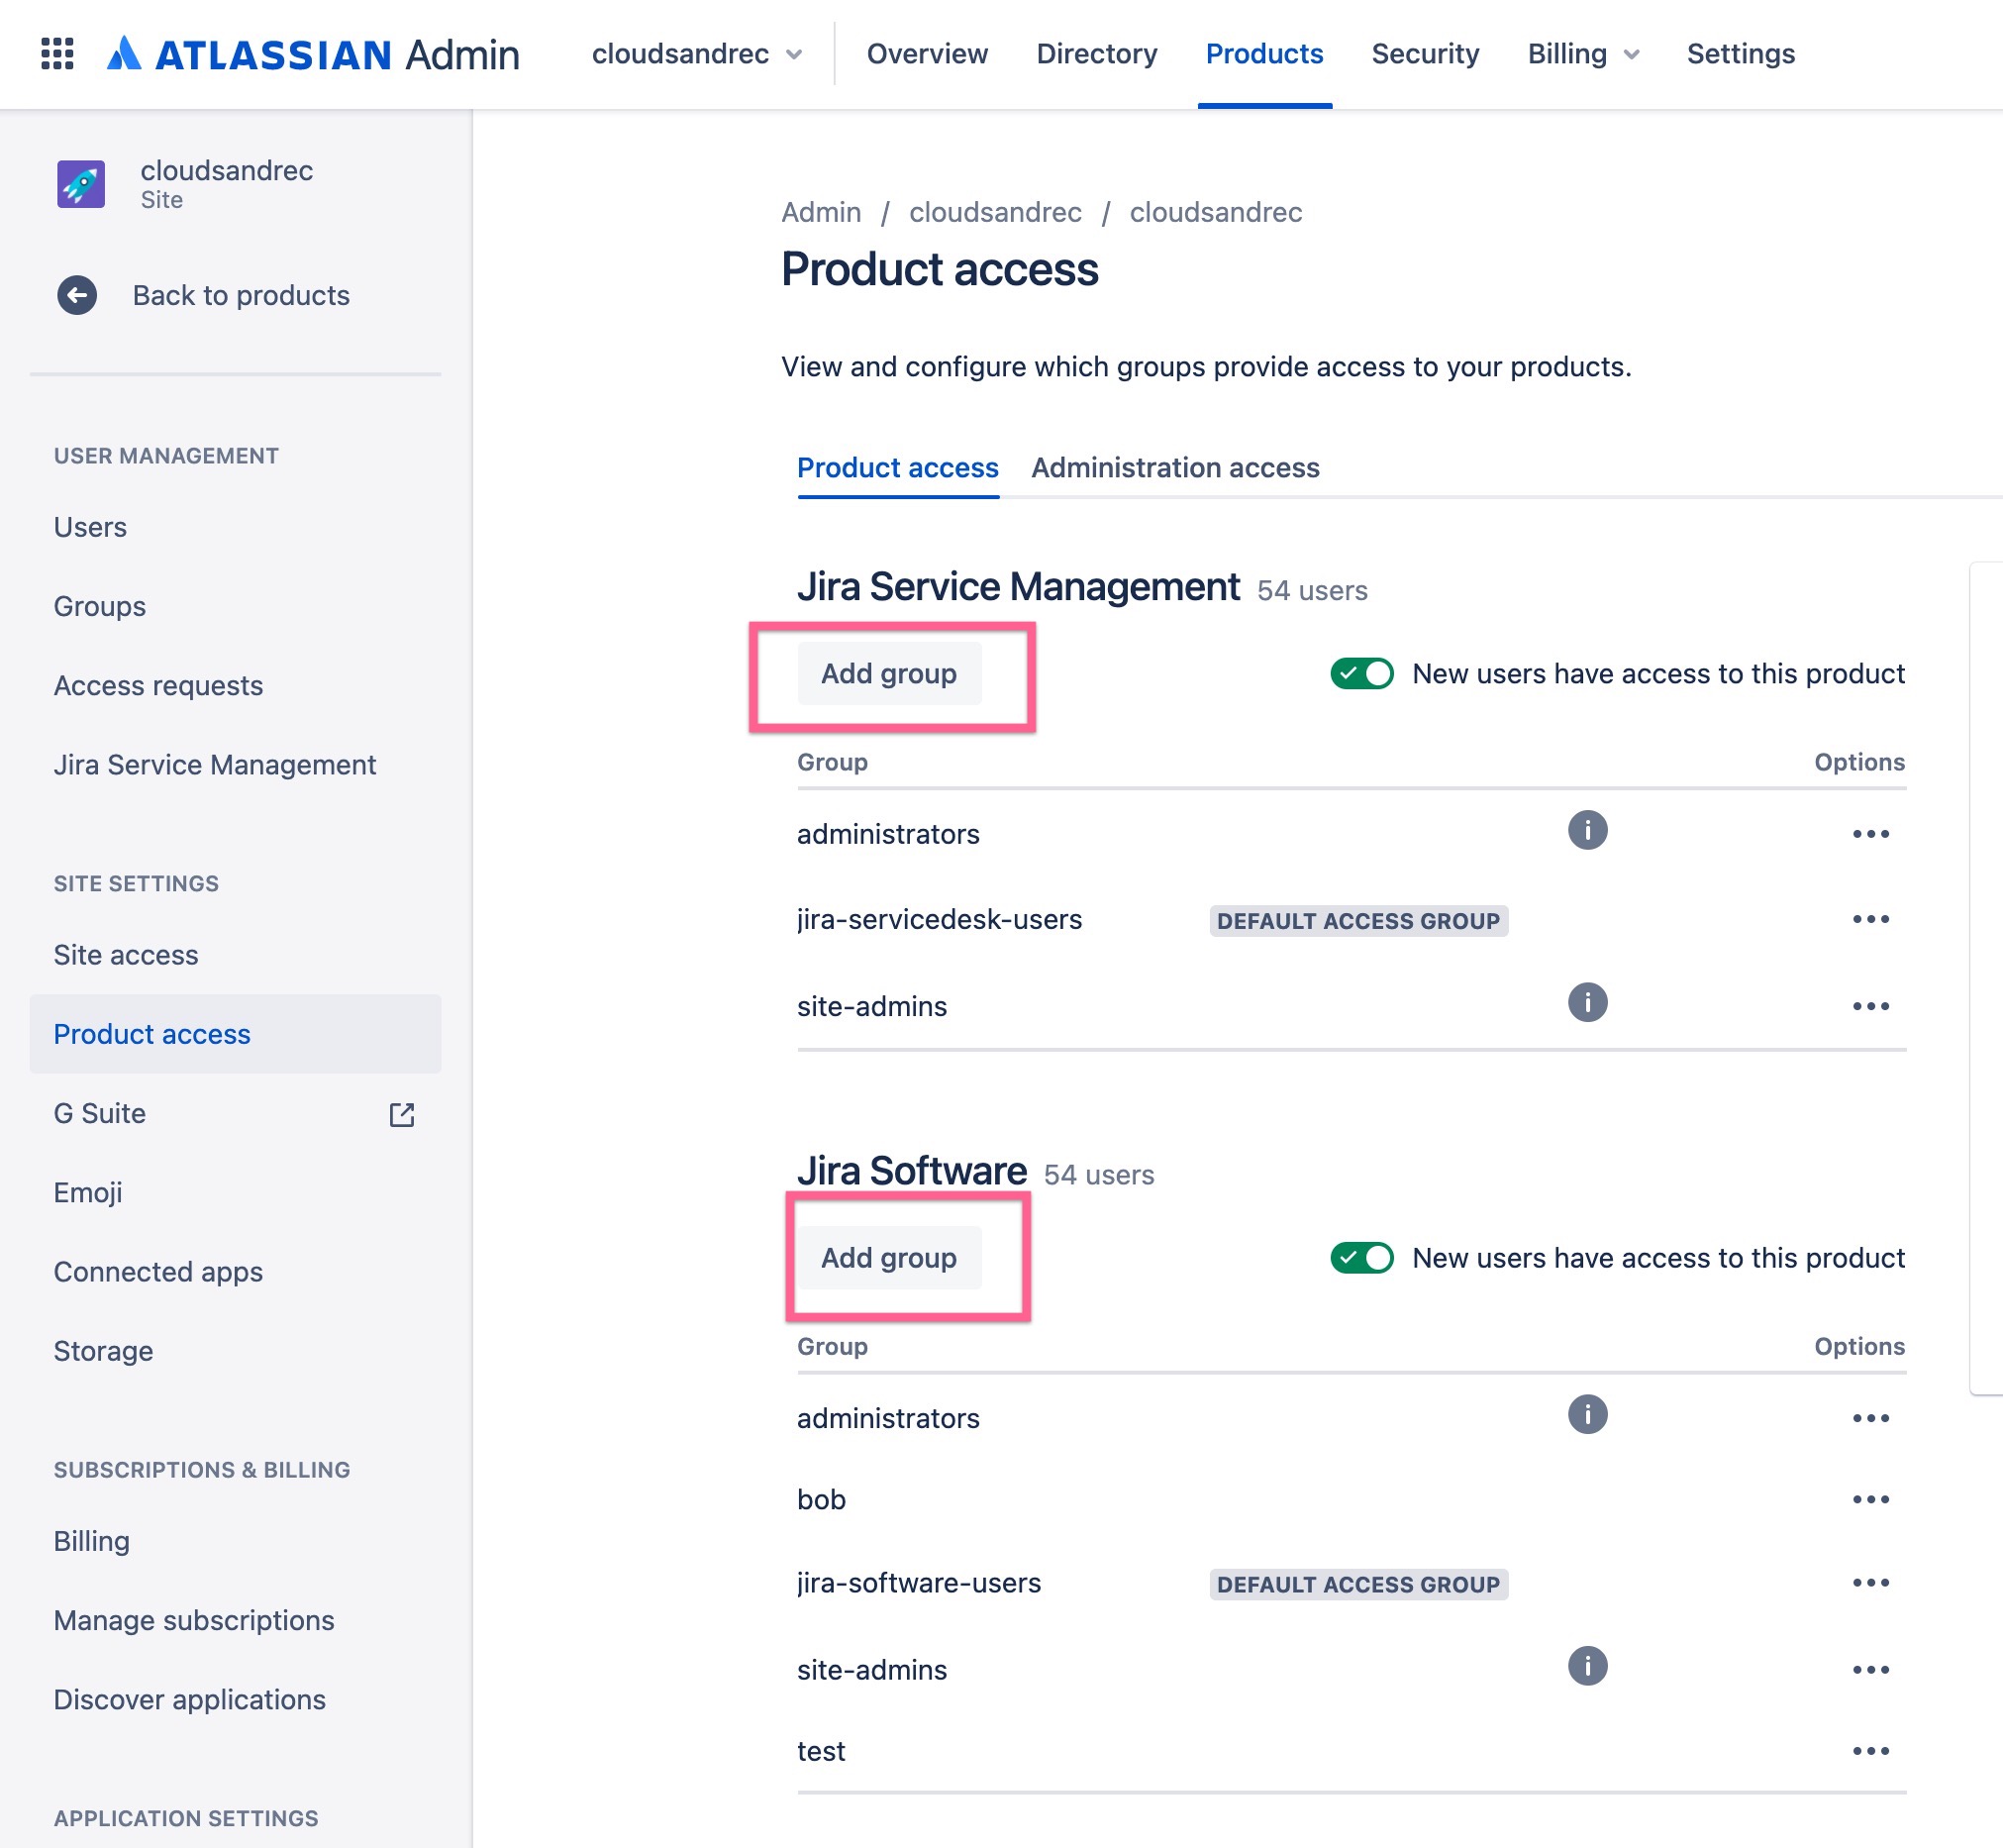Show info for the administrators group
The width and height of the screenshot is (2003, 1848).
[1587, 830]
